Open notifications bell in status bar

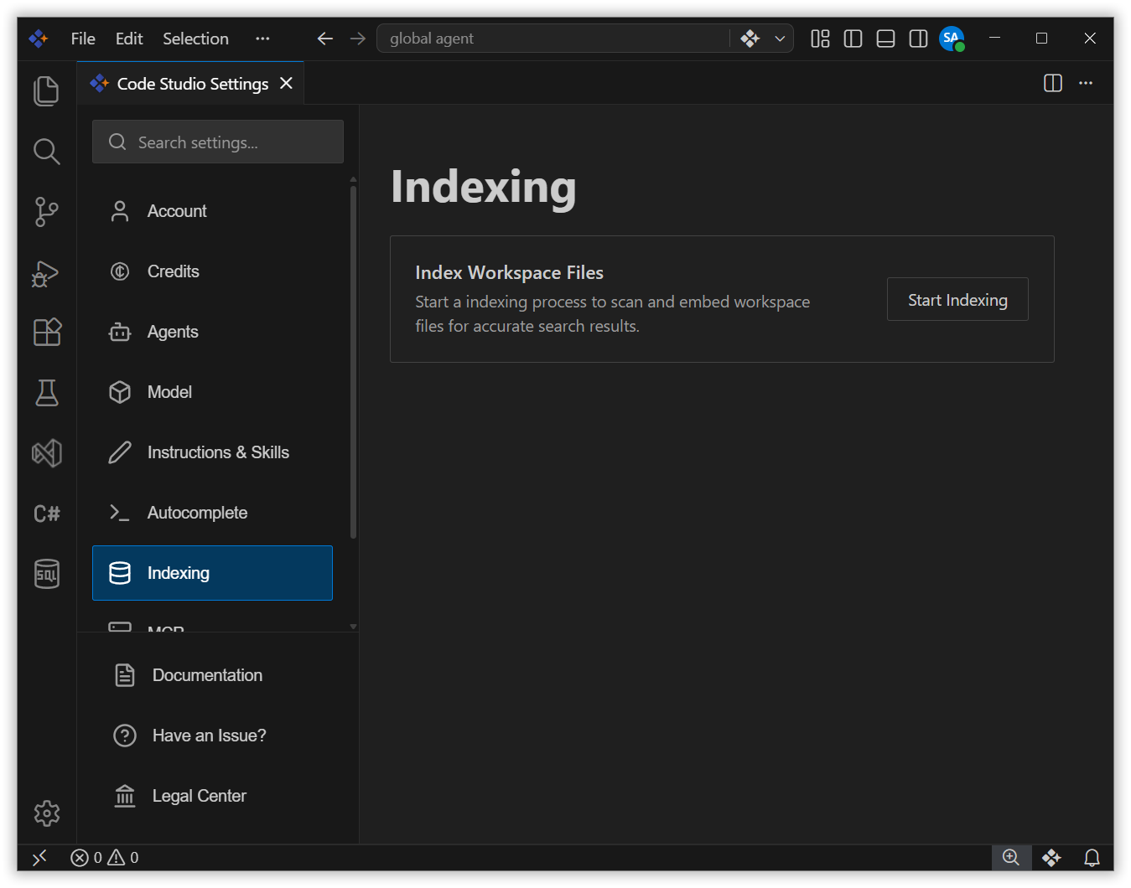tap(1092, 857)
